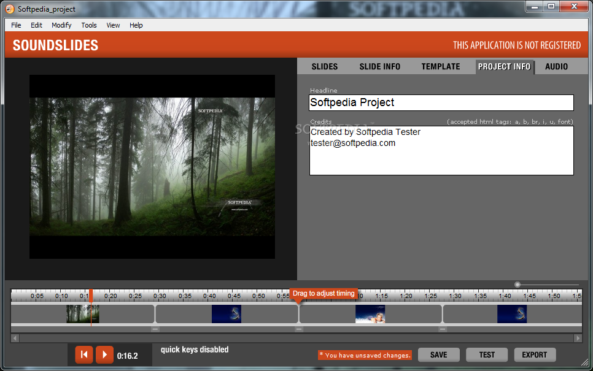Click 'THIS APPLICATION IS NOT REGISTERED' notice
Screen dimensions: 593x371
click(517, 45)
